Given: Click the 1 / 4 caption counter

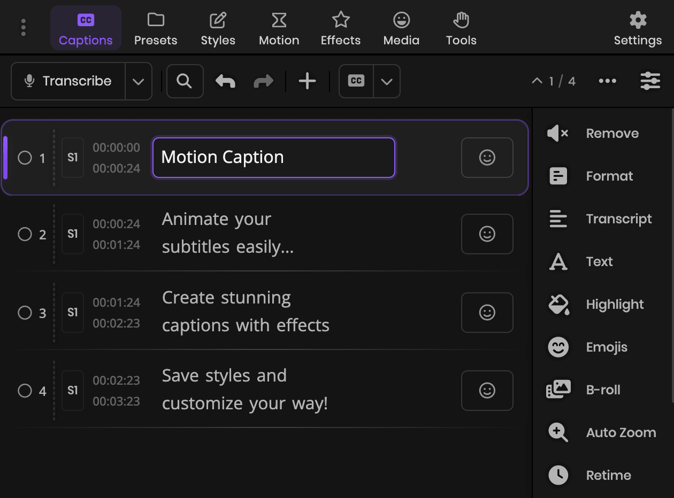Looking at the screenshot, I should click(562, 81).
